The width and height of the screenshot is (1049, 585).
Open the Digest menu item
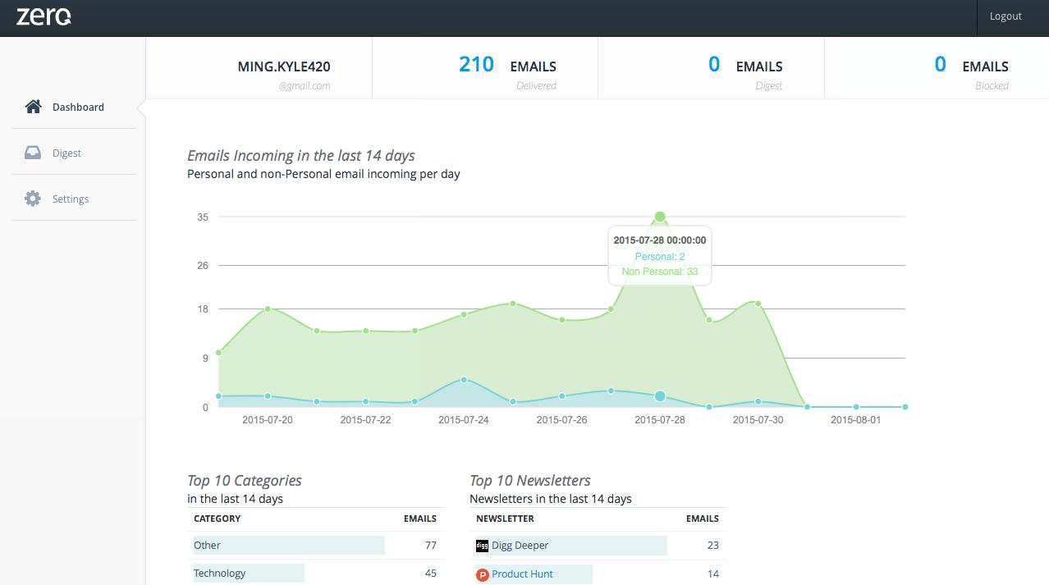point(66,153)
